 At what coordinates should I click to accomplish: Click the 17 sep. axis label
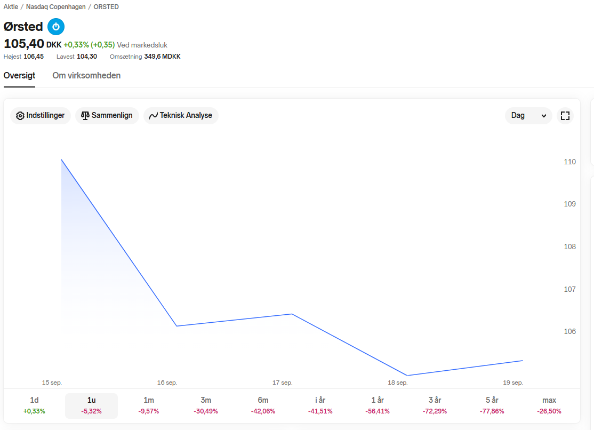282,383
